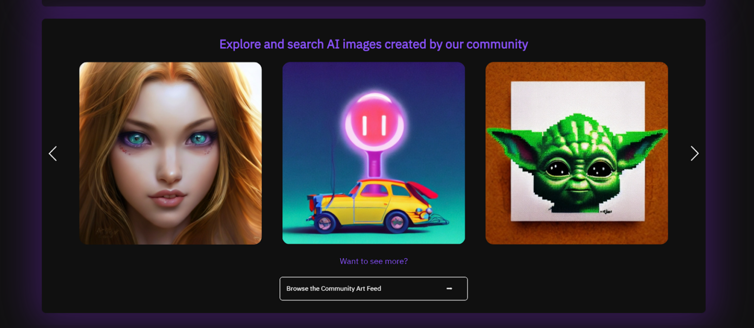Open the yellow car neon artwork

coord(374,153)
